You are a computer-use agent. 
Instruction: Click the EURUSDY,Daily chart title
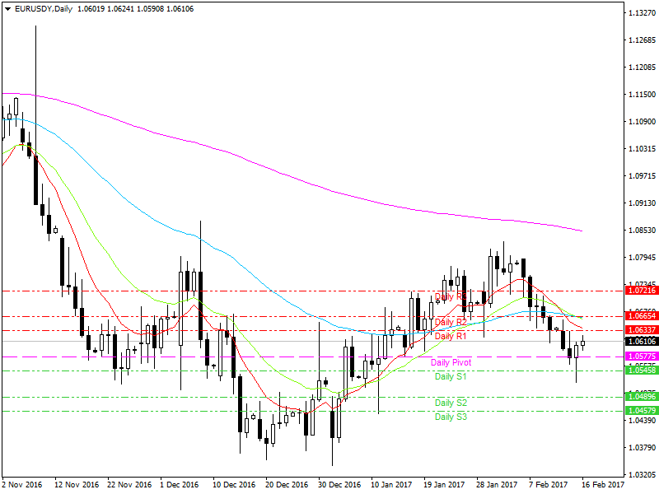pos(44,9)
